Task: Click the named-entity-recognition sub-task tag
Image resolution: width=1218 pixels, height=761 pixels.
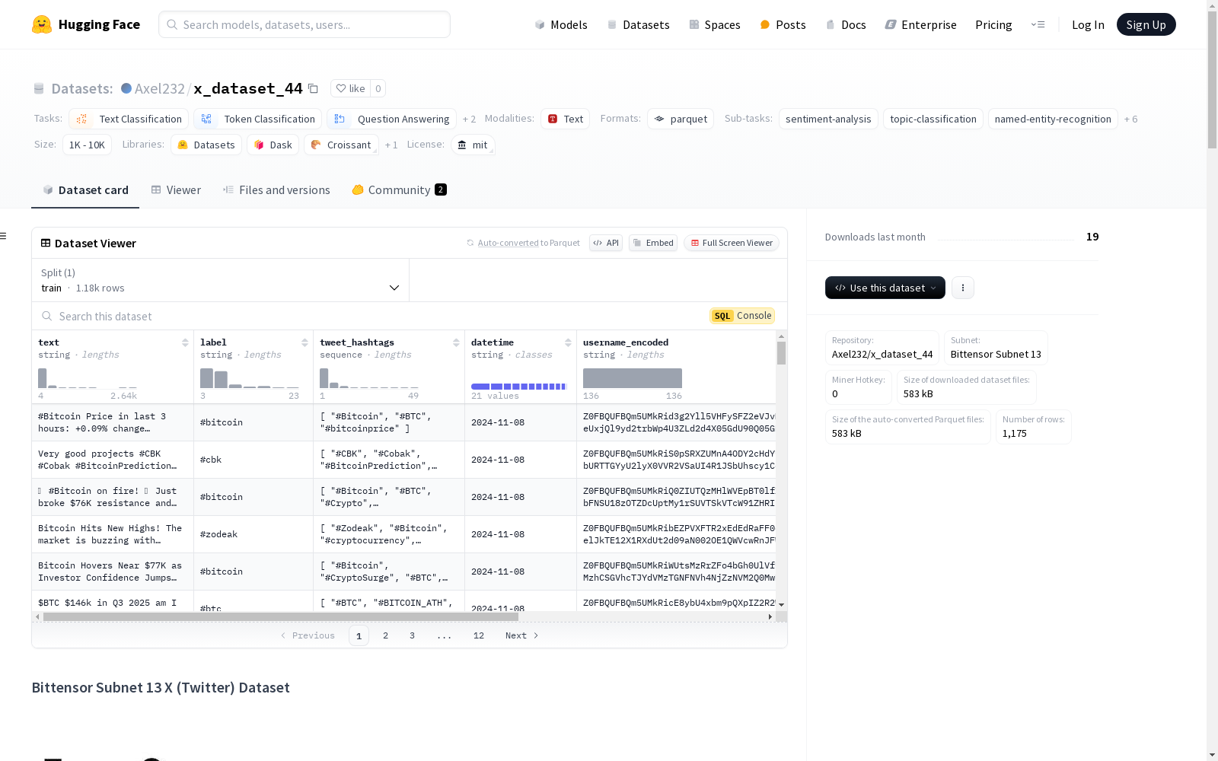Action: pyautogui.click(x=1053, y=119)
